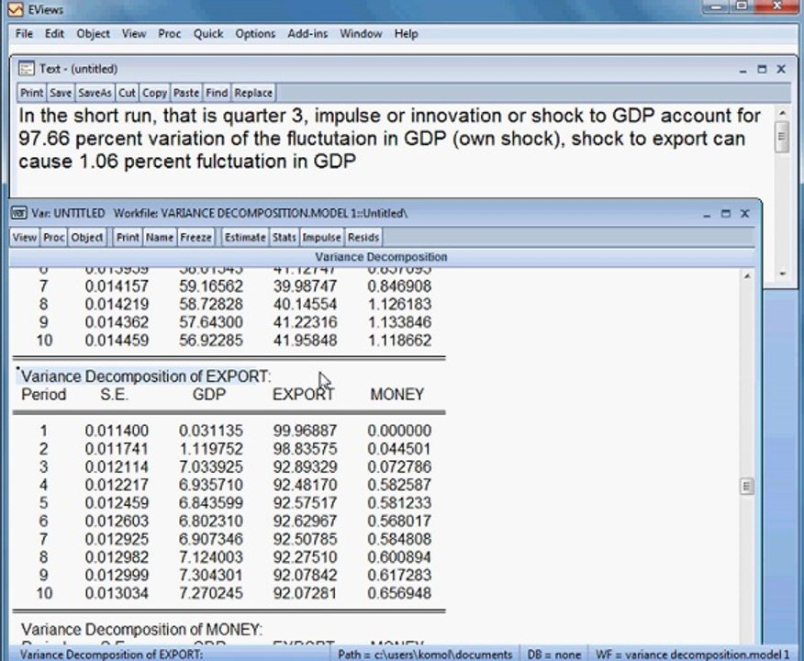Click the Var window scroll up arrow
The image size is (804, 661).
747,276
